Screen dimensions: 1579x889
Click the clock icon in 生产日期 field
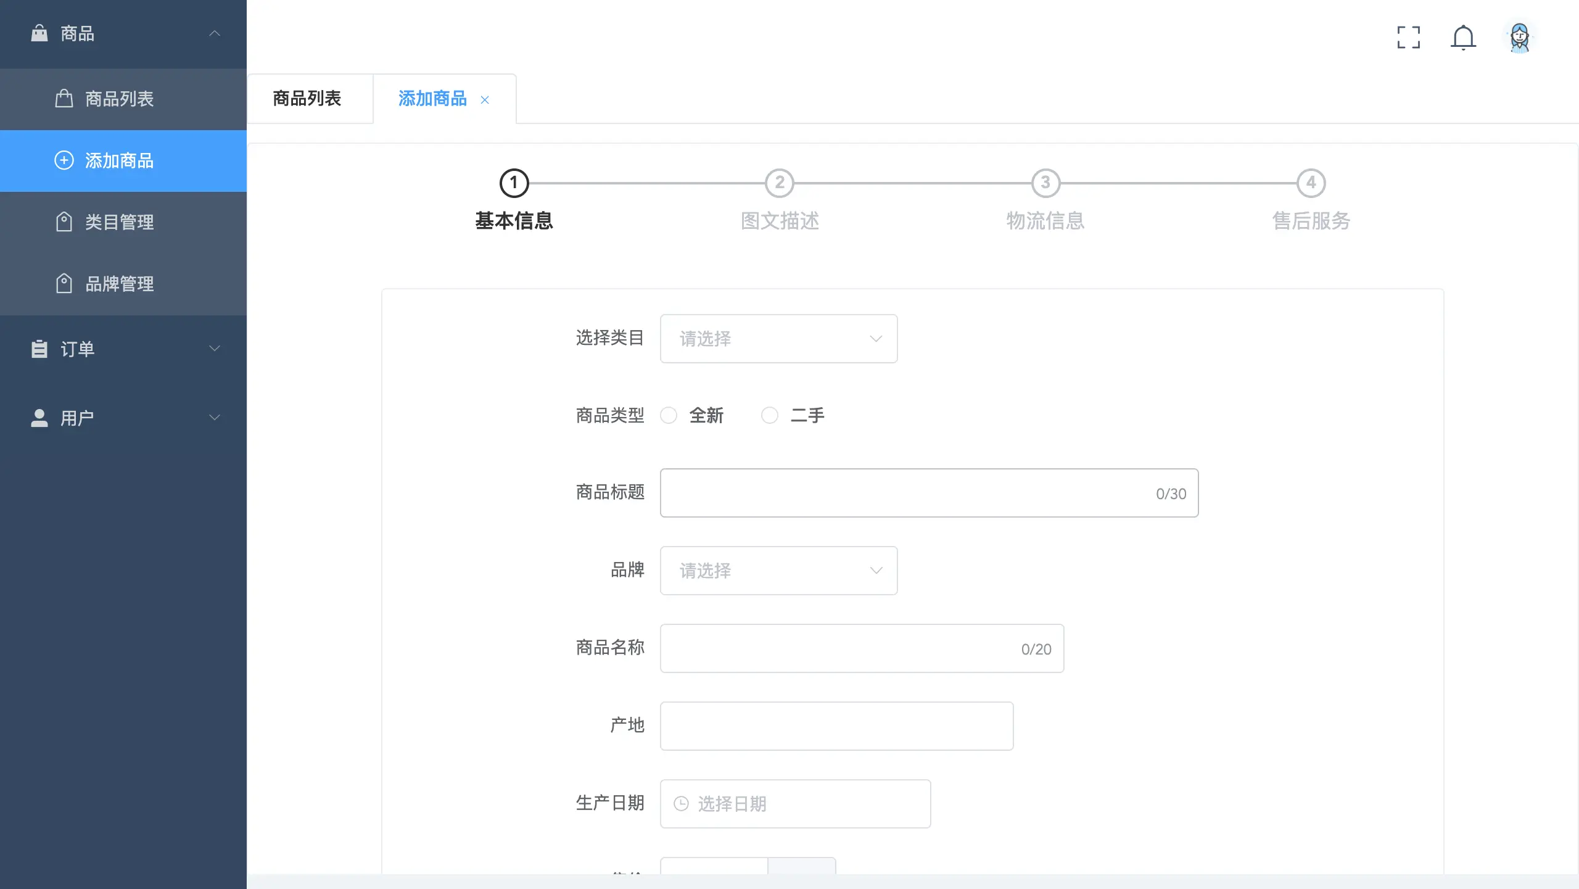(681, 803)
